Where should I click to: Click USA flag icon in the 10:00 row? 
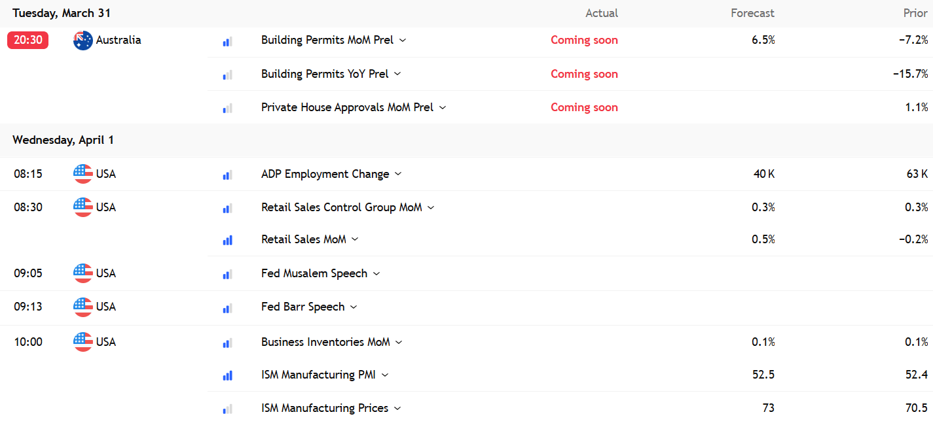[83, 342]
